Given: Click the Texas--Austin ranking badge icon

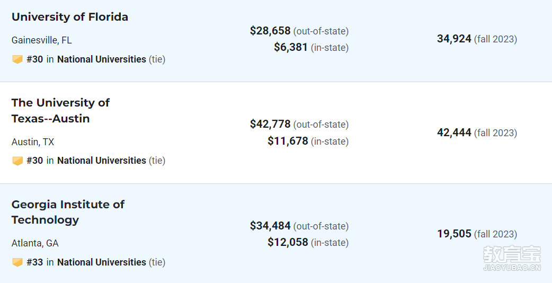Looking at the screenshot, I should pos(17,161).
